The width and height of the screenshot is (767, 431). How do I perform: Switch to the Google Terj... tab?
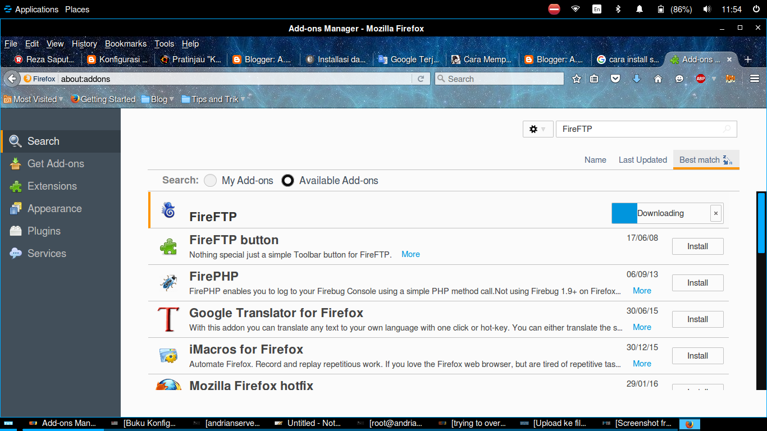(x=409, y=59)
